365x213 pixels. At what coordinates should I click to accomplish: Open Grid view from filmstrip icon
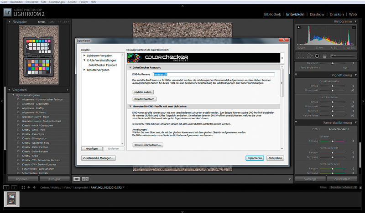[x=23, y=188]
